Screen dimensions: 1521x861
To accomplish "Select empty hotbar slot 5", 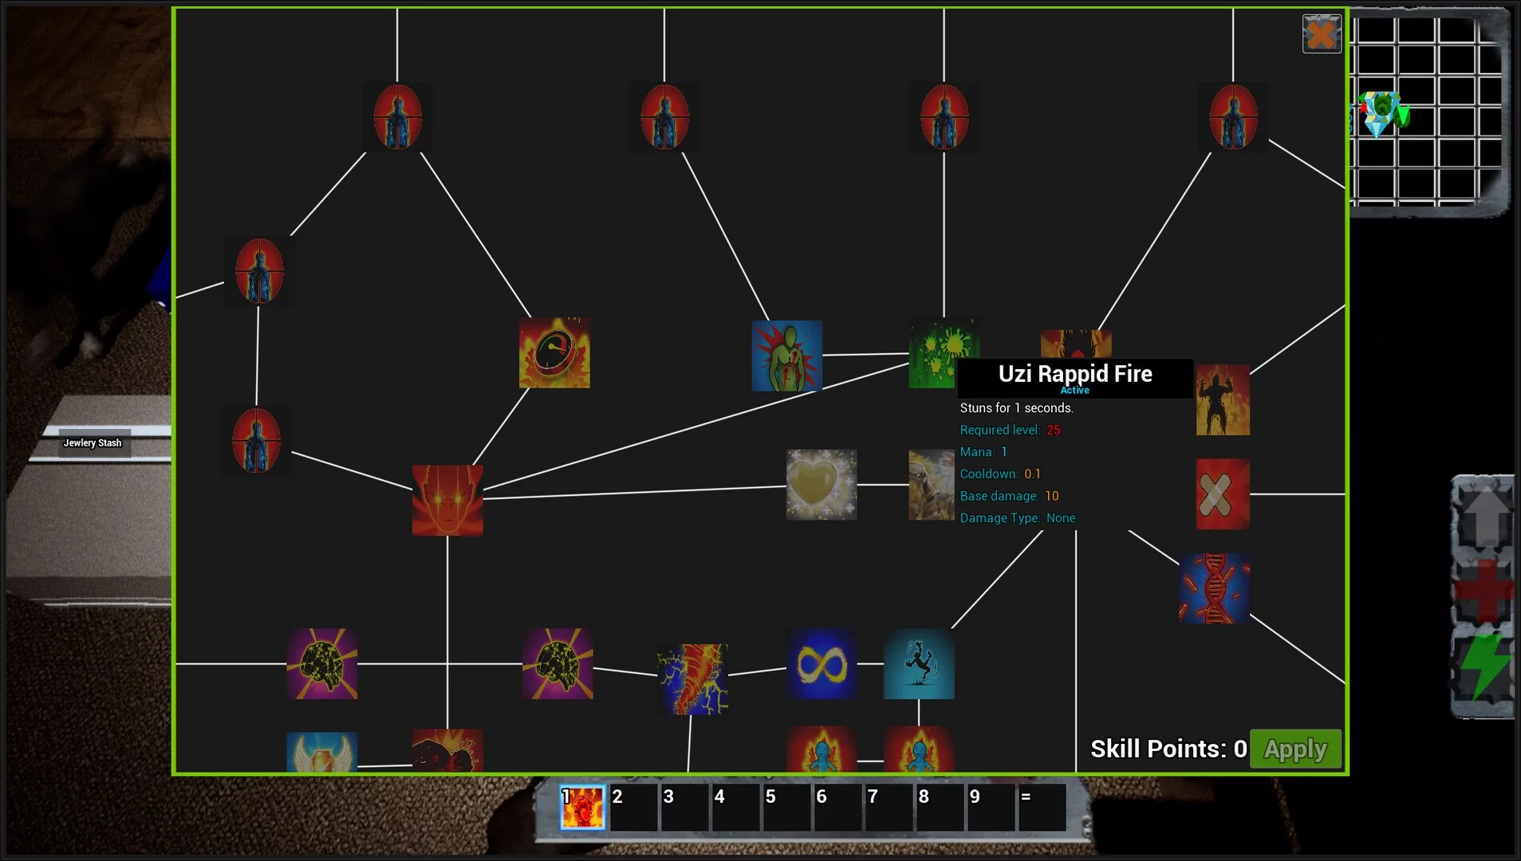I will click(786, 807).
